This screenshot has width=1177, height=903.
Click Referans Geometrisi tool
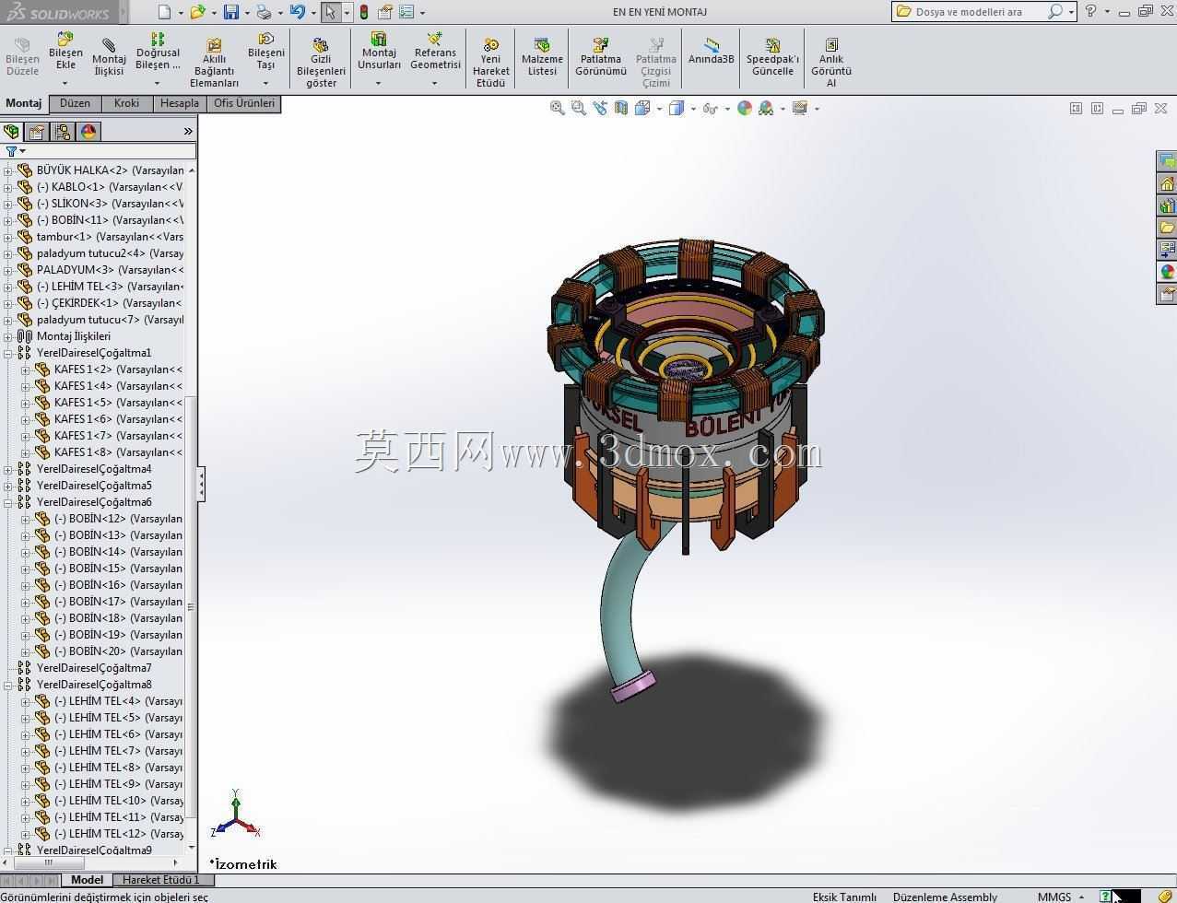click(435, 53)
